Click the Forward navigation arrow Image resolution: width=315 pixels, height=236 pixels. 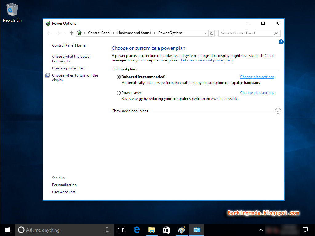58,33
